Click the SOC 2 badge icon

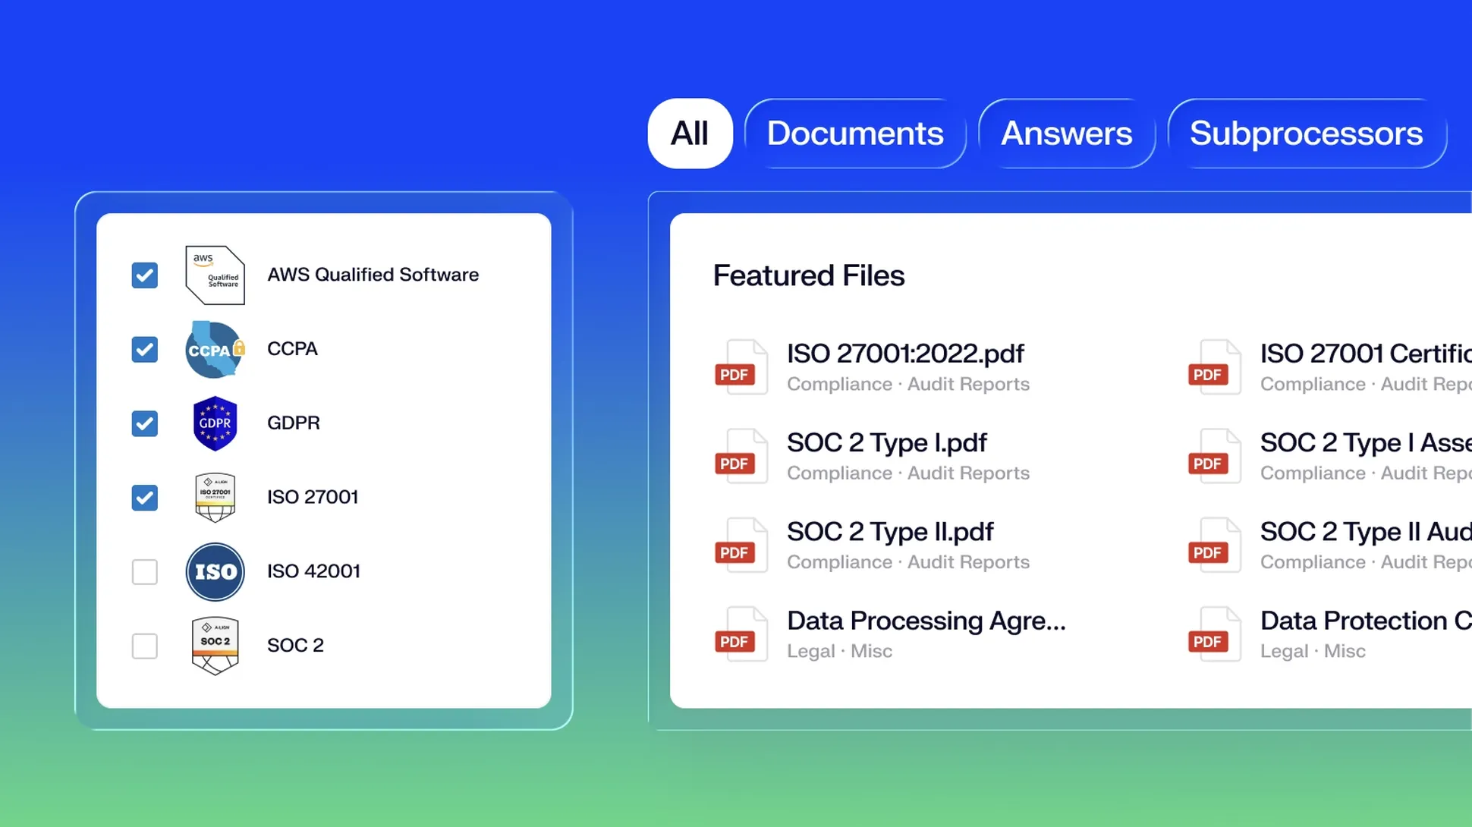(x=215, y=646)
